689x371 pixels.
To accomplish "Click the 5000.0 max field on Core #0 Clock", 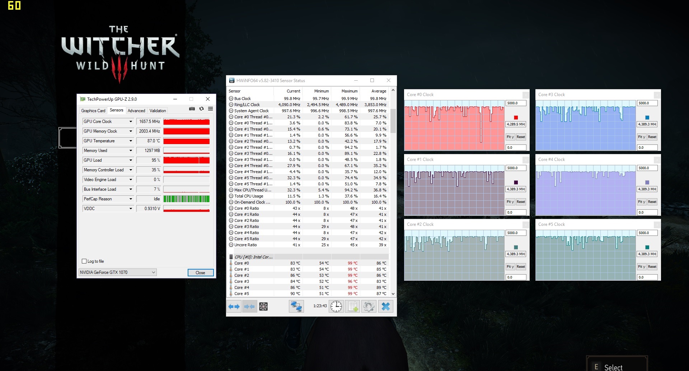I will 516,103.
